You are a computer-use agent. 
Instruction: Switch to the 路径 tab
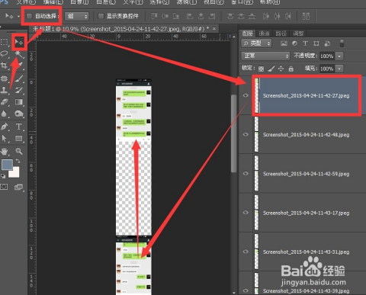tap(281, 34)
